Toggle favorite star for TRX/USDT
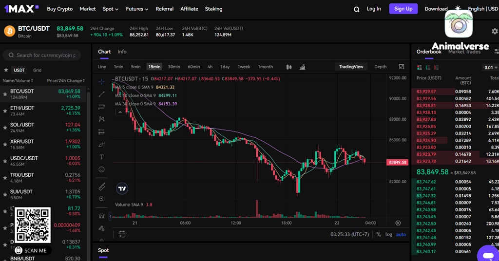 (5, 178)
